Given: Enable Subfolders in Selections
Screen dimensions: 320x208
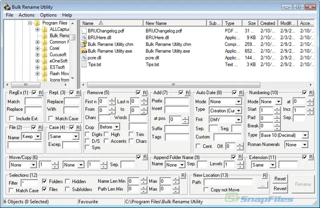Looking at the screenshot, I should click(x=67, y=189).
